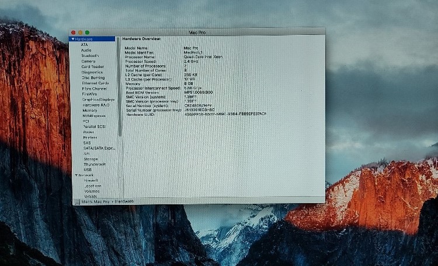The width and height of the screenshot is (438, 266).
Task: Click the Boot ROM Version value
Action: click(x=199, y=93)
